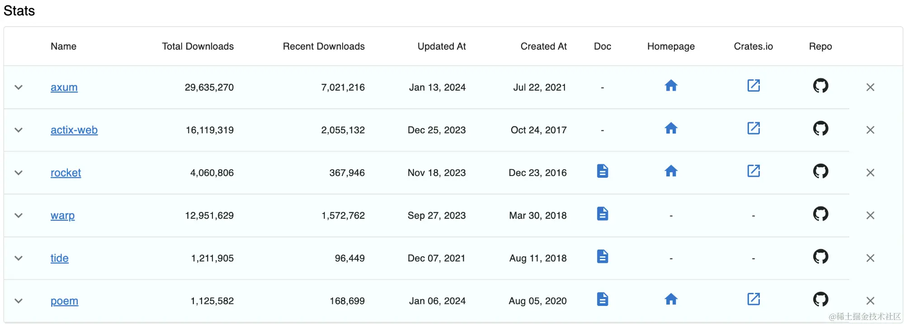Select axum recent downloads 7,021,216
The width and height of the screenshot is (904, 324).
(x=343, y=88)
